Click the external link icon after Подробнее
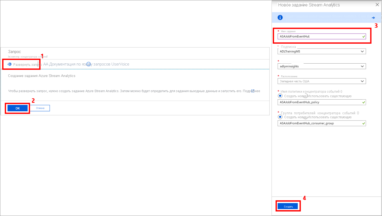The height and width of the screenshot is (216, 382). coord(252,91)
